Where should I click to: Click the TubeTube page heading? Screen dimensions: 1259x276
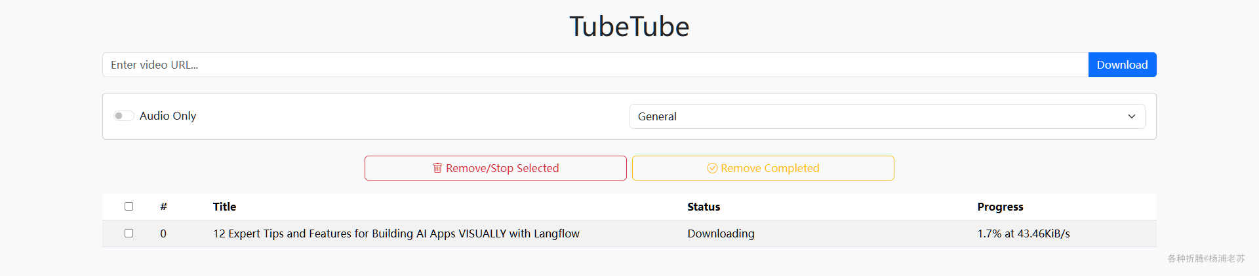[x=629, y=27]
